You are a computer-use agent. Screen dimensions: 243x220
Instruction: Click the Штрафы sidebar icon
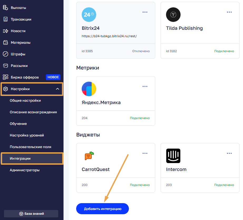click(6, 54)
